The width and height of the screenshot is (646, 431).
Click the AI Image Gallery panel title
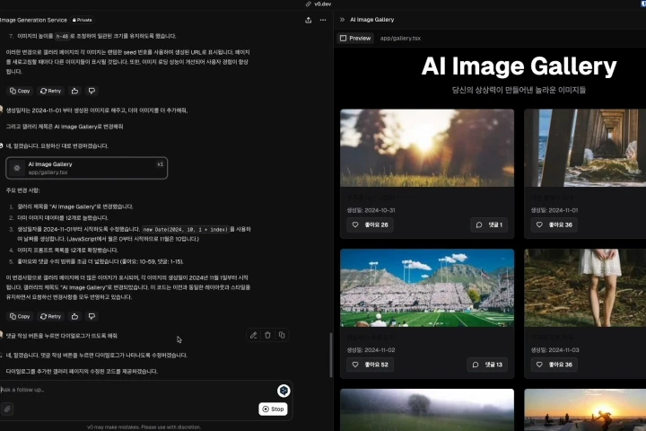(372, 20)
